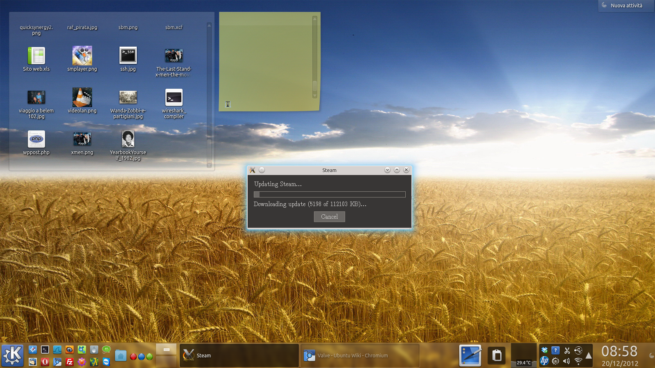Toggle the Wi-Fi network tray icon
Screen dimensions: 655x368
(578, 361)
